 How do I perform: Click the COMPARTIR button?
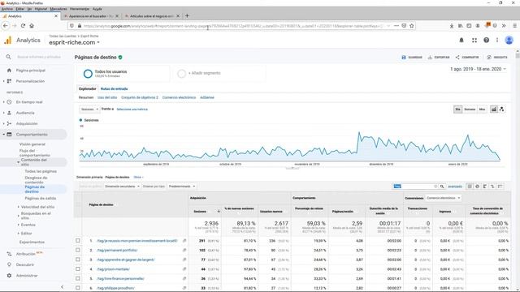tap(467, 58)
